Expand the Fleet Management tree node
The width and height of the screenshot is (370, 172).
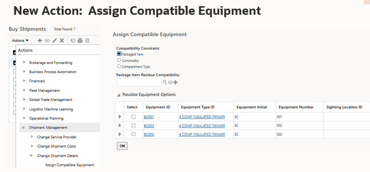[x=24, y=90]
